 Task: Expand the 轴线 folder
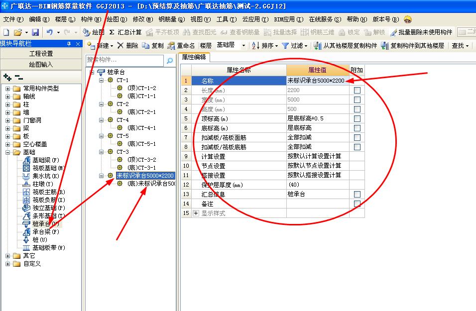coord(8,97)
